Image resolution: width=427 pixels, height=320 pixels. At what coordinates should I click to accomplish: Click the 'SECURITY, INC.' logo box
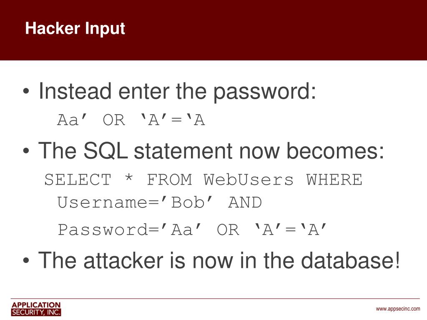pos(36,312)
